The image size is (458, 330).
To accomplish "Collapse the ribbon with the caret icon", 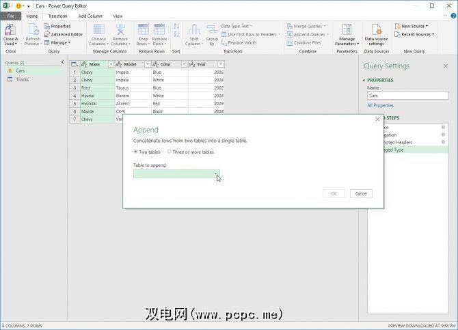I will pyautogui.click(x=445, y=16).
